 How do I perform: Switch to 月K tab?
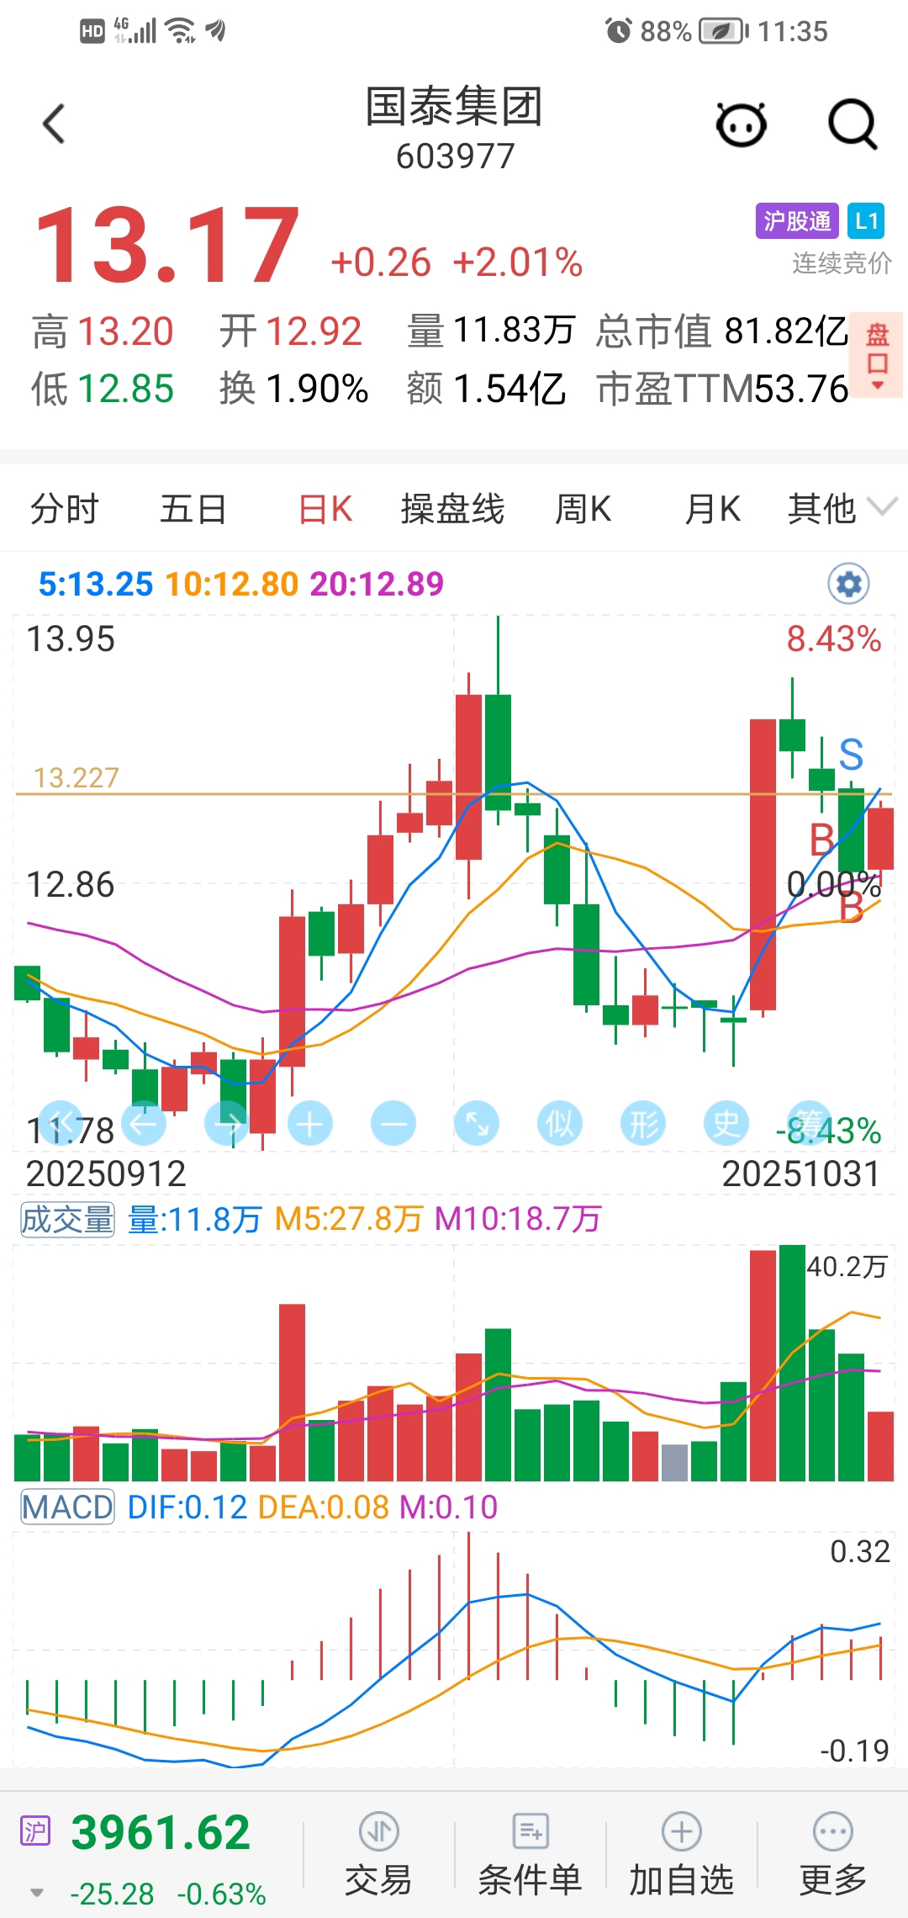712,509
